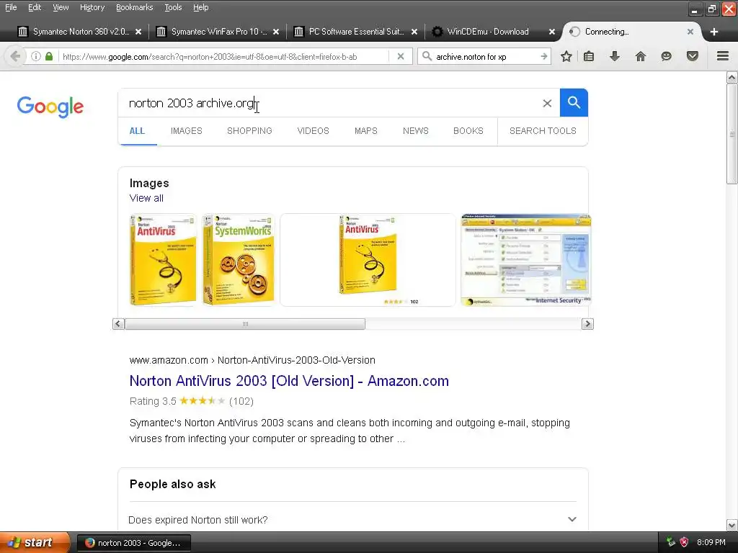The image size is (738, 553).
Task: Open the bookmarks list icon
Action: pyautogui.click(x=589, y=56)
